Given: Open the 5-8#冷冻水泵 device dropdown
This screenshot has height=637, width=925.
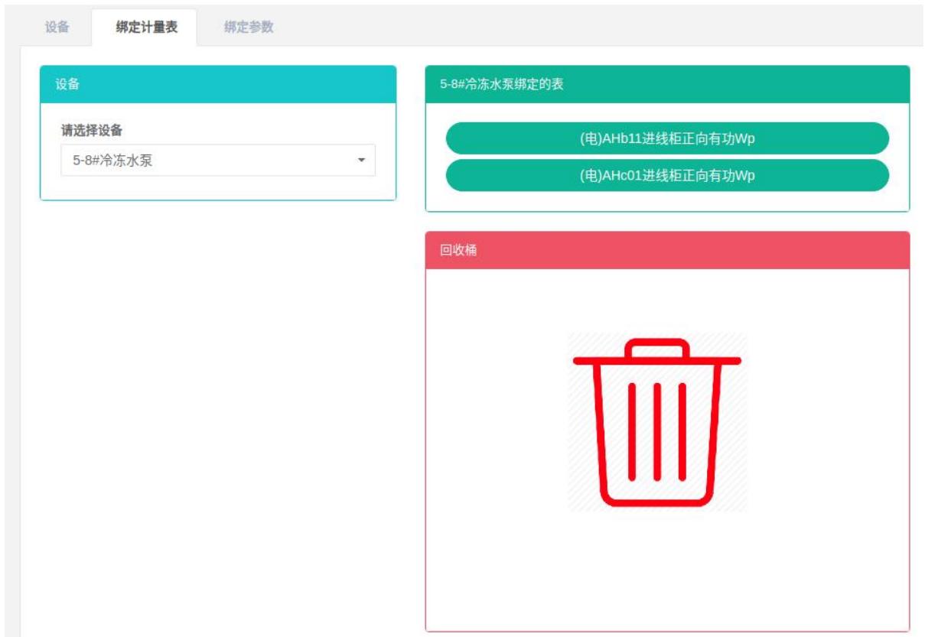Looking at the screenshot, I should click(217, 161).
